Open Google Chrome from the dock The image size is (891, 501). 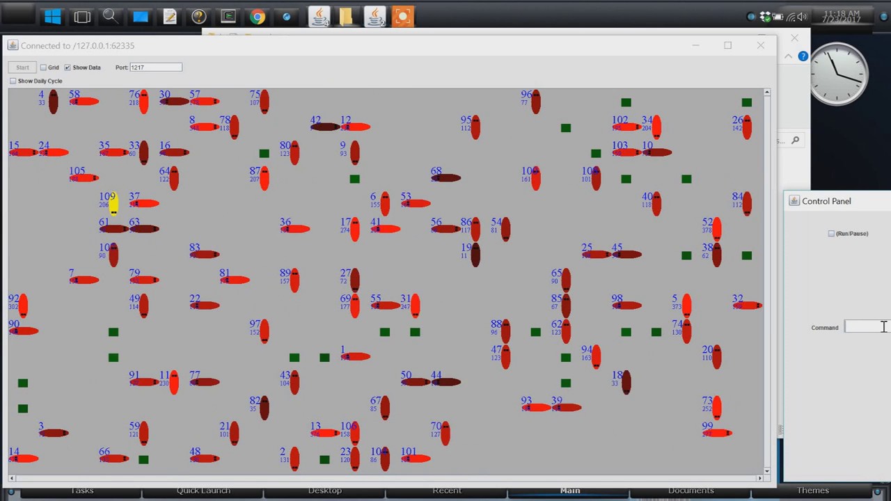click(x=258, y=17)
